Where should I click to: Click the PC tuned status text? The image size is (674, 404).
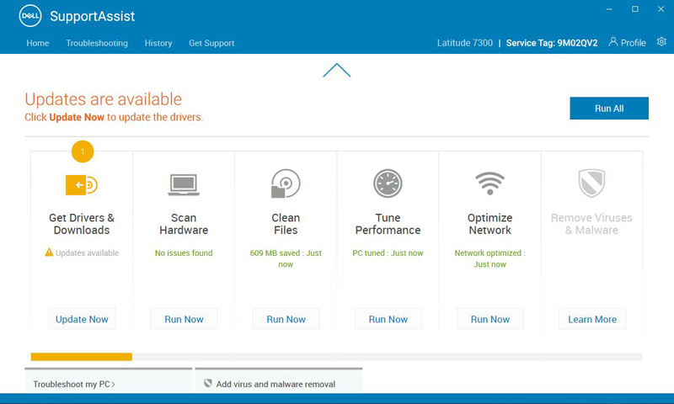click(388, 252)
